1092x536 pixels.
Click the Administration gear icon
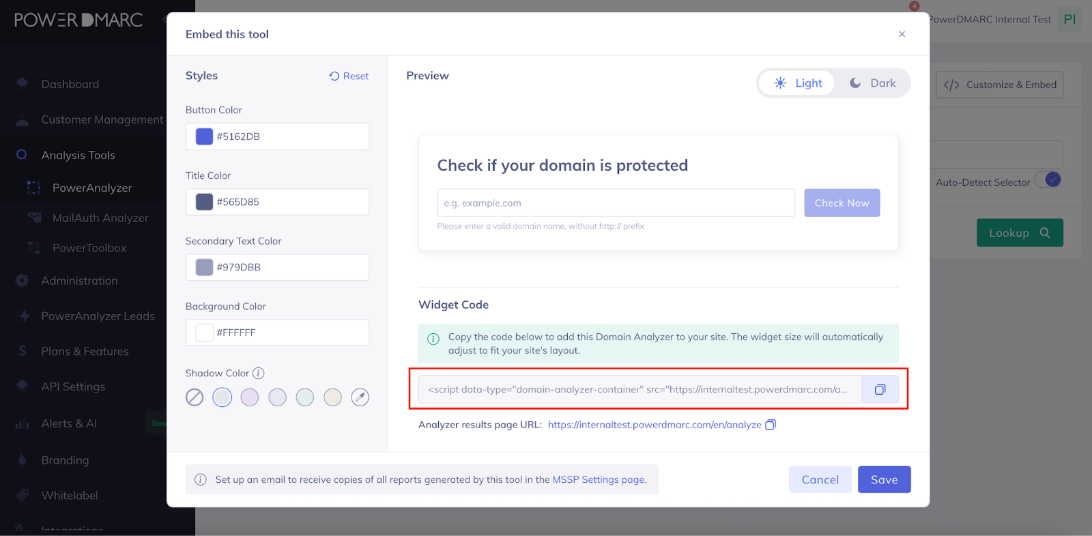[23, 281]
